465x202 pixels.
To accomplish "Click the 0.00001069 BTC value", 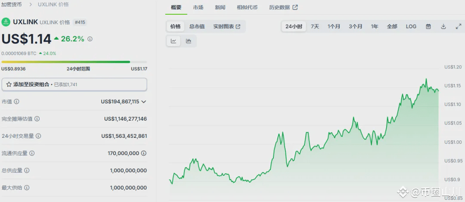I will pos(19,54).
